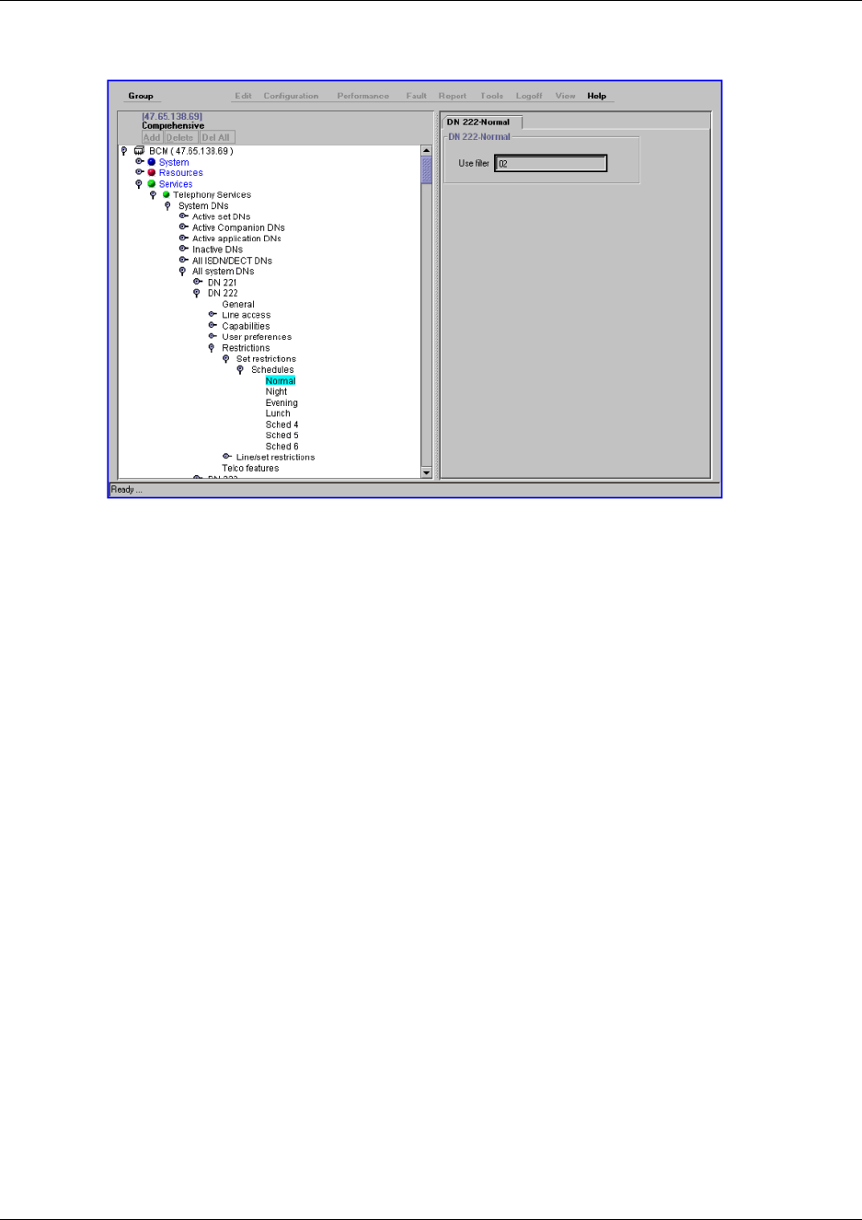Expand Line/set restrictions key

point(227,457)
